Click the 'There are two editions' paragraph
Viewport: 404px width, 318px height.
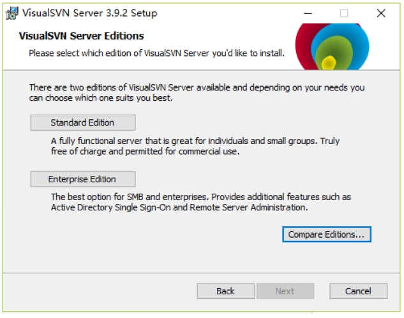point(197,92)
